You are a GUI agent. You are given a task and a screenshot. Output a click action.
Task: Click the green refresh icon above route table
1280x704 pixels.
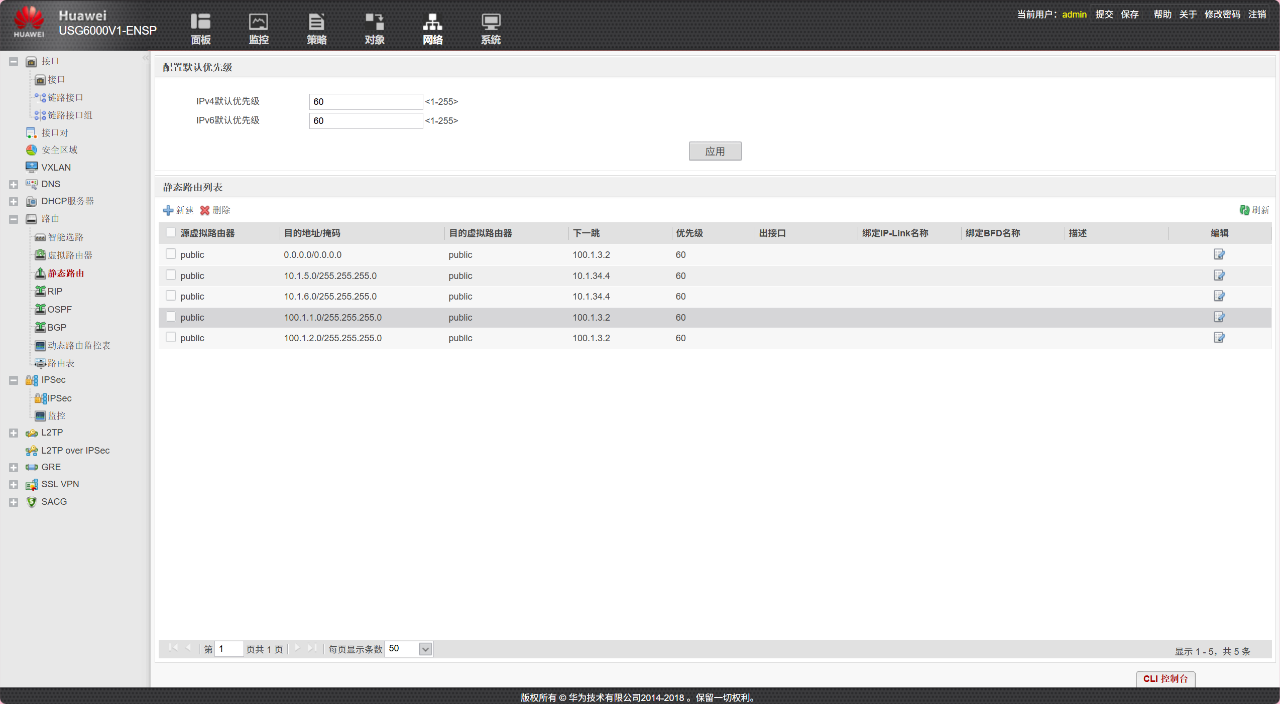tap(1244, 210)
